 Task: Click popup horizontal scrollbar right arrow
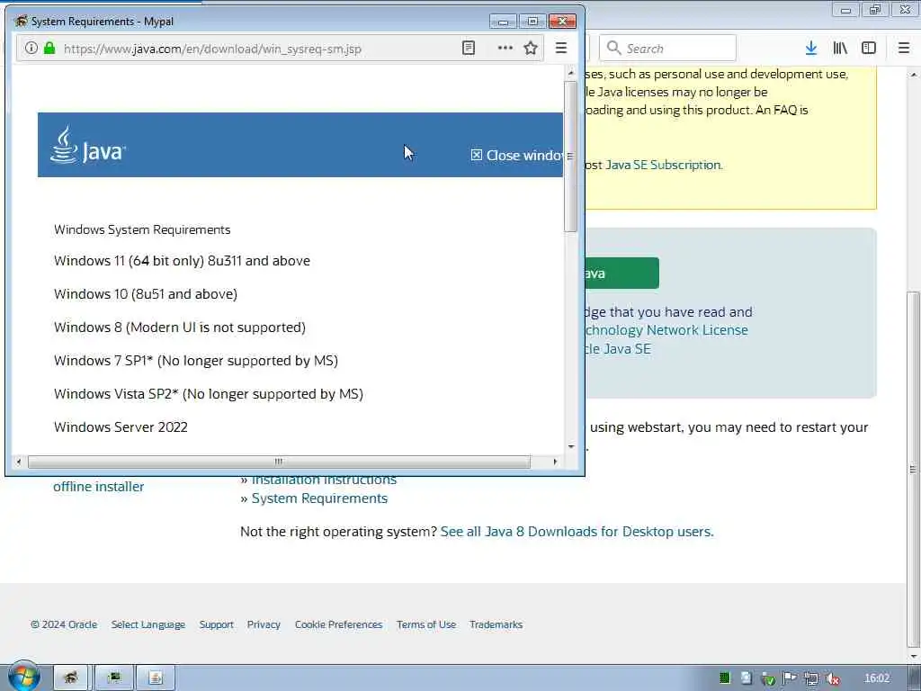click(555, 462)
